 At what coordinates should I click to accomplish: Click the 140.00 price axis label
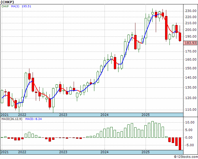(191, 77)
